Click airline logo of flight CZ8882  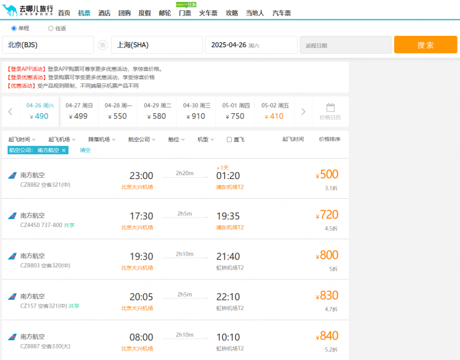(x=12, y=176)
